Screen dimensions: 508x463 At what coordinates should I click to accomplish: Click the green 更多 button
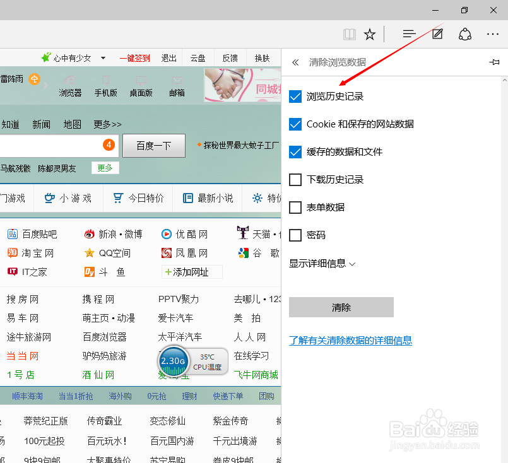(x=105, y=168)
